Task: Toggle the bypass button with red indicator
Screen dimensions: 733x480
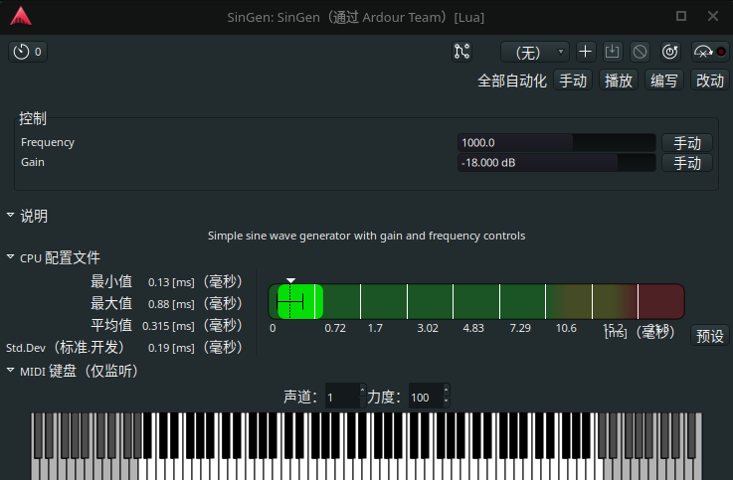Action: (x=709, y=52)
